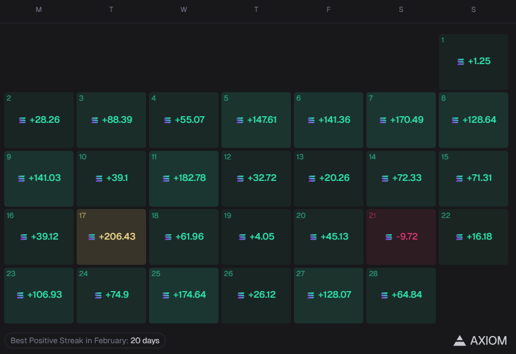Click the day number 20 label
The image size is (516, 354).
(x=301, y=216)
